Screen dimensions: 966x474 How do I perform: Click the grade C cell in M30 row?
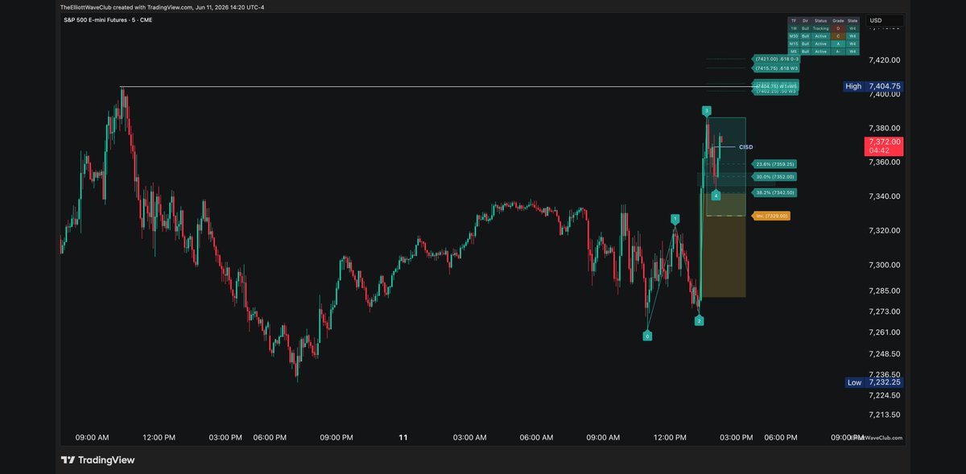coord(838,36)
